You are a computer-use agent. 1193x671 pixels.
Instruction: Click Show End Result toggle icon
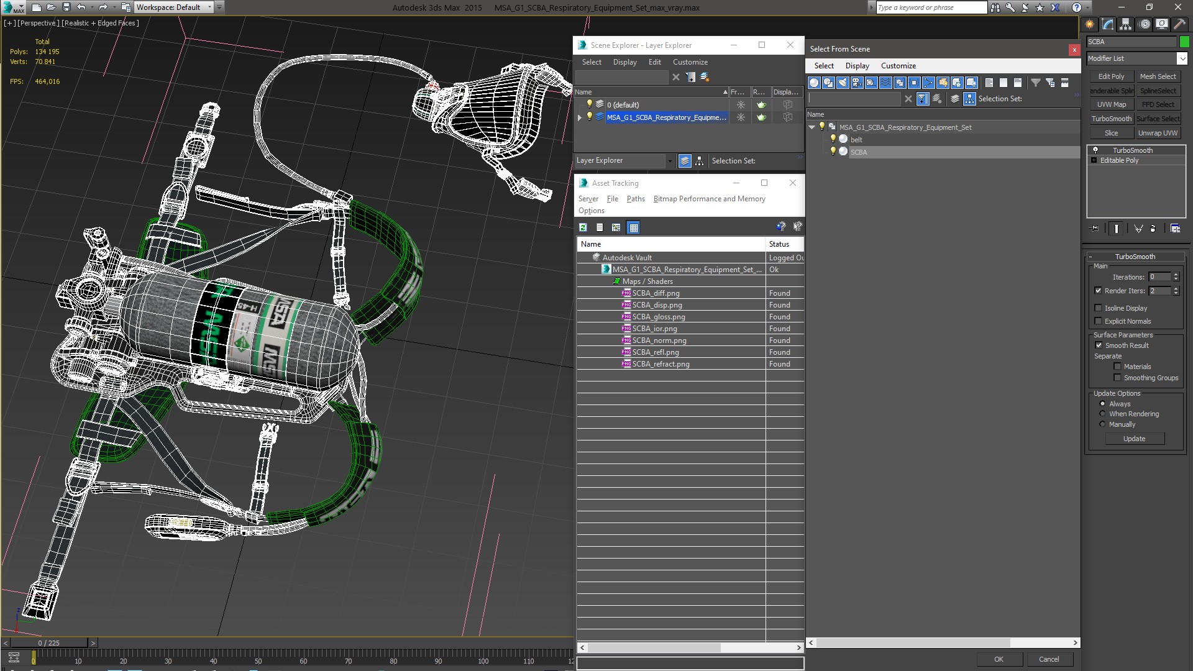coord(1116,229)
